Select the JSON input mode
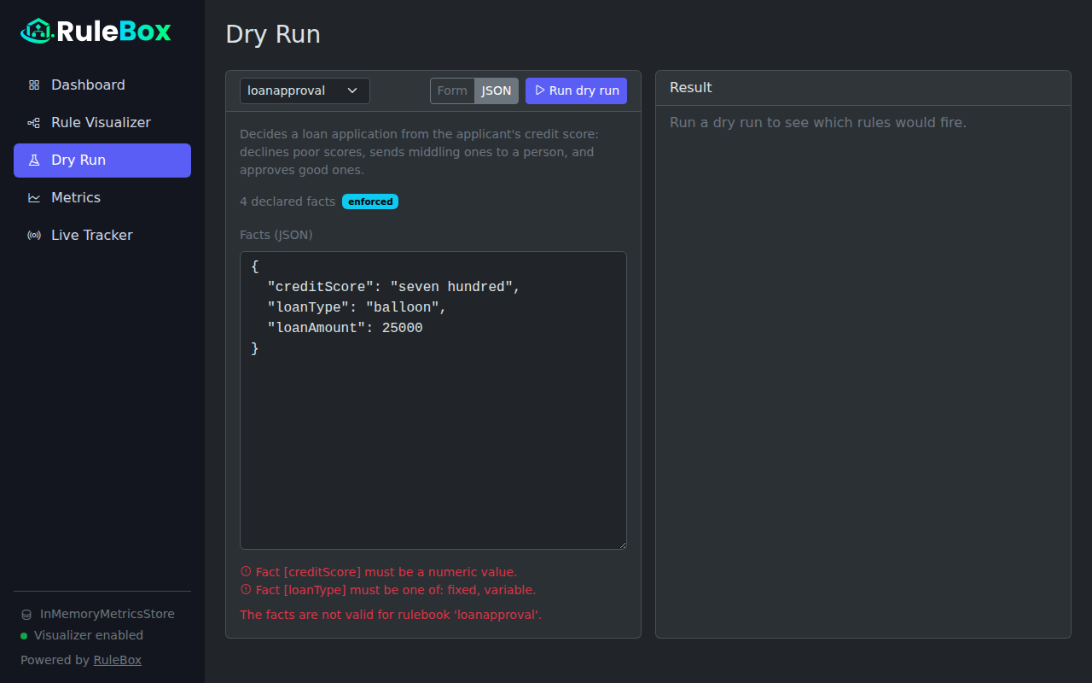Screen dimensions: 1092x683 coord(497,91)
